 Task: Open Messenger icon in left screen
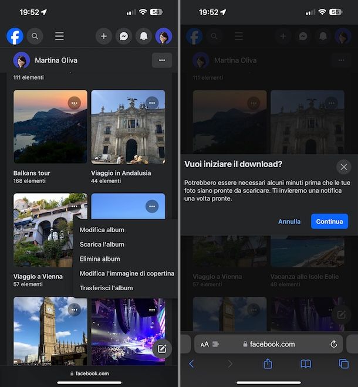124,36
